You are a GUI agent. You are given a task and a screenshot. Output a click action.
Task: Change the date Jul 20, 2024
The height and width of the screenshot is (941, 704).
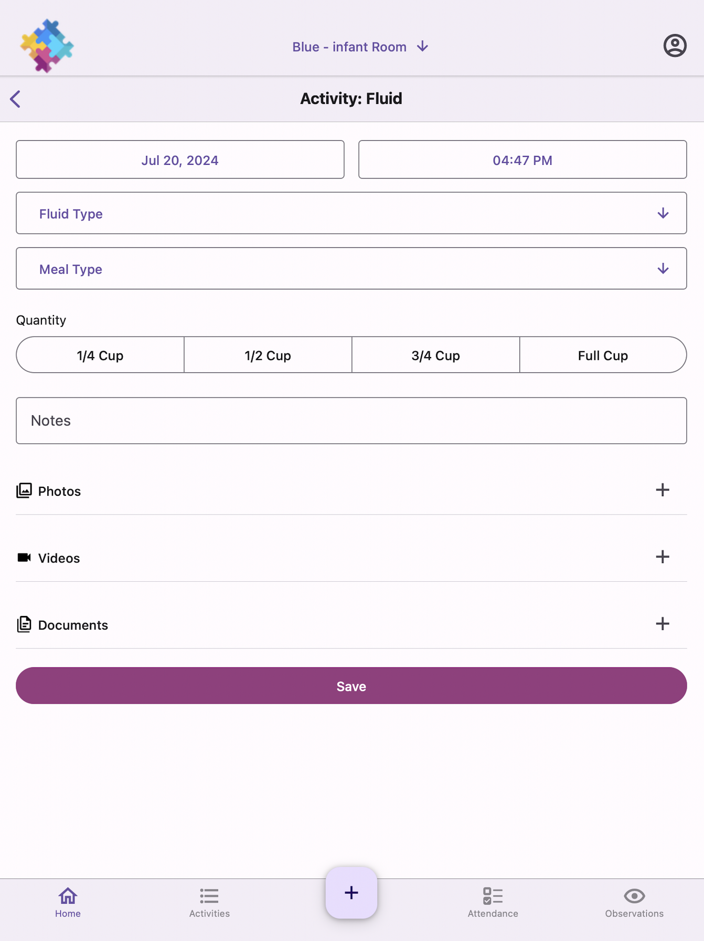pos(180,160)
